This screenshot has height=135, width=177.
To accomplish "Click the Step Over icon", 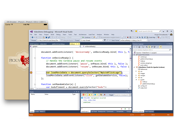I will coord(142,37).
